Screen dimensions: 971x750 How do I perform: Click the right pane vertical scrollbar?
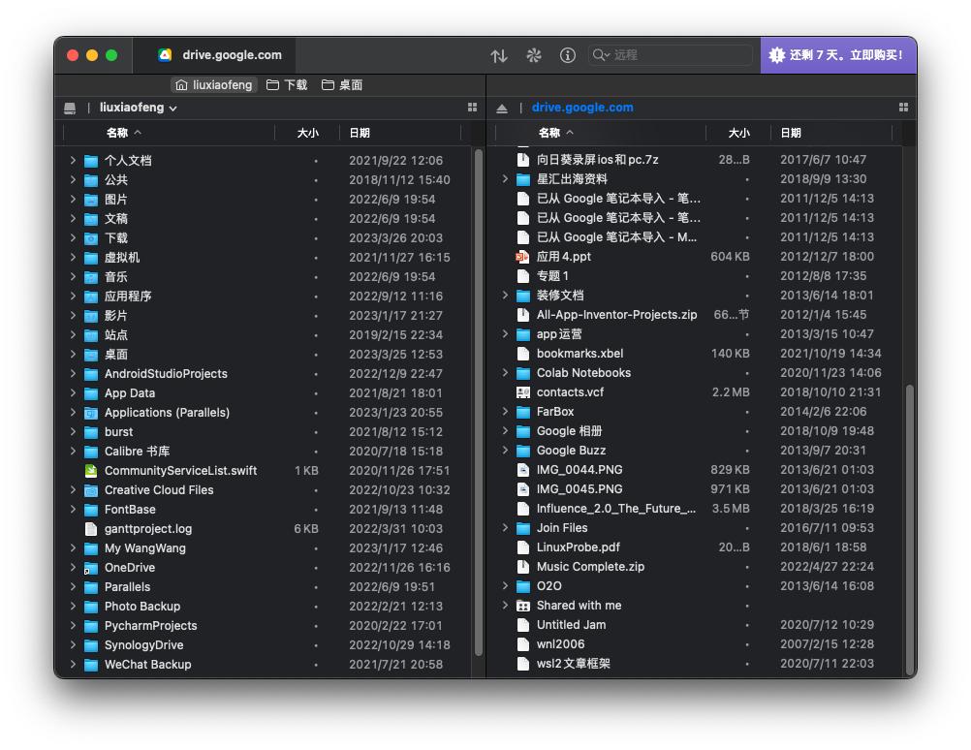910,529
